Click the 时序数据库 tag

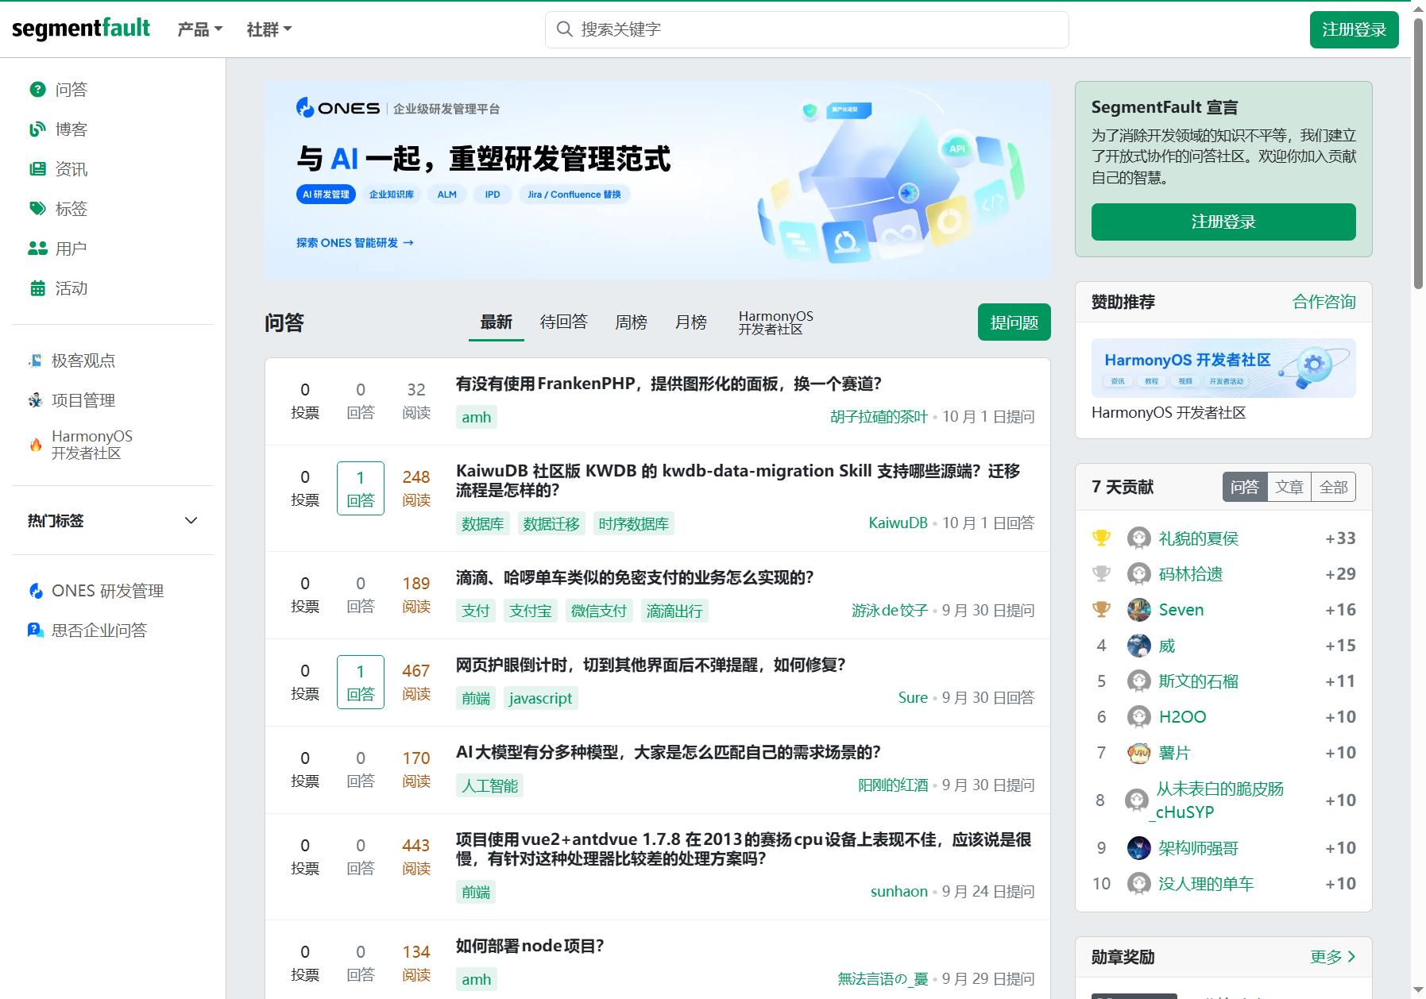(x=634, y=524)
